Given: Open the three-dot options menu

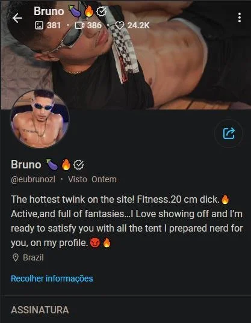Looking at the screenshot, I should tap(239, 17).
